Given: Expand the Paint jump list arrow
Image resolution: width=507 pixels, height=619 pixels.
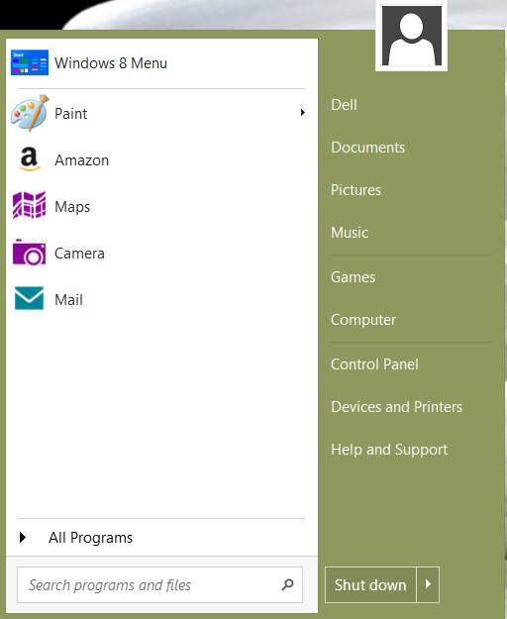Looking at the screenshot, I should (303, 113).
